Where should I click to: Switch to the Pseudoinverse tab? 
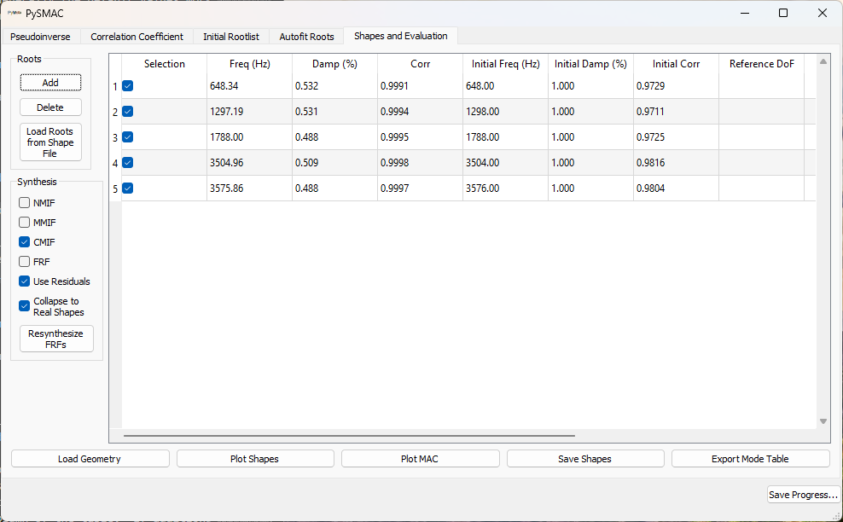40,36
